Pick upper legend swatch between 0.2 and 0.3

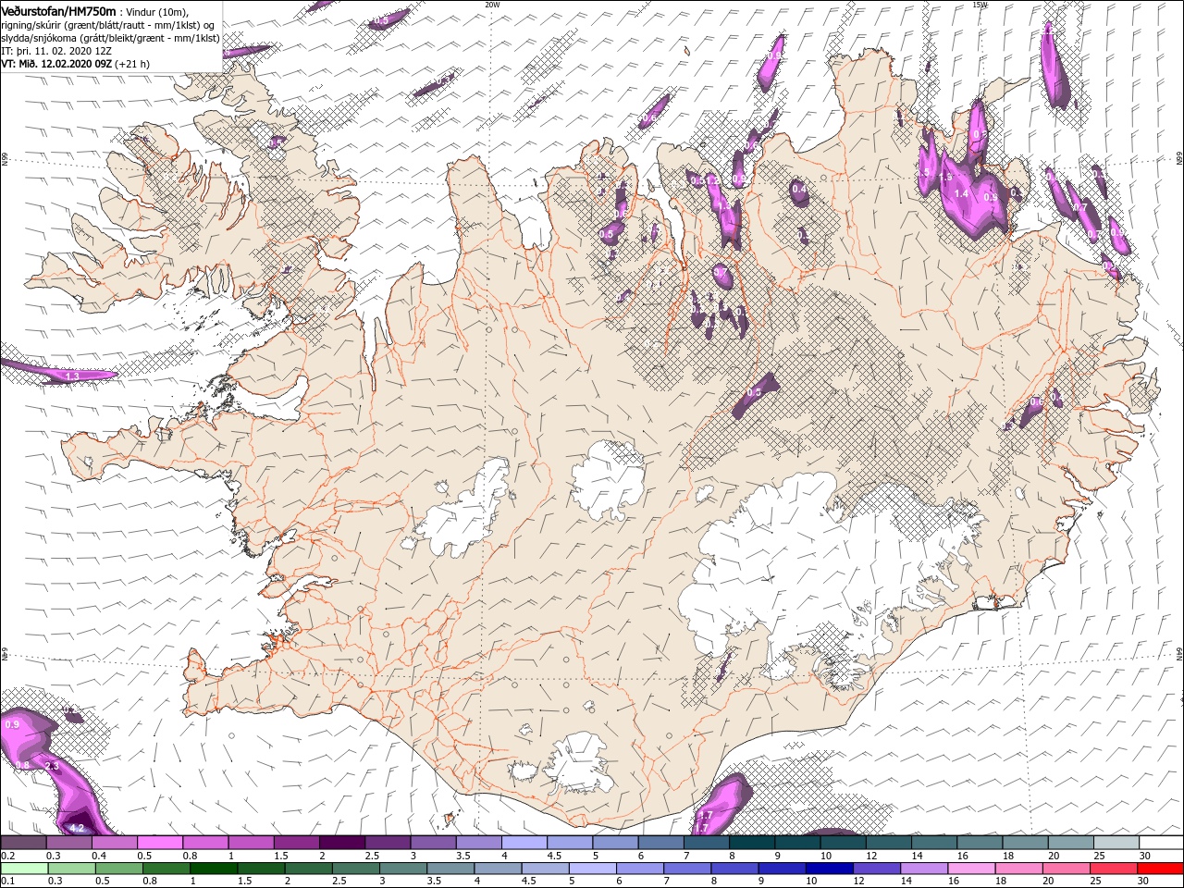23,843
